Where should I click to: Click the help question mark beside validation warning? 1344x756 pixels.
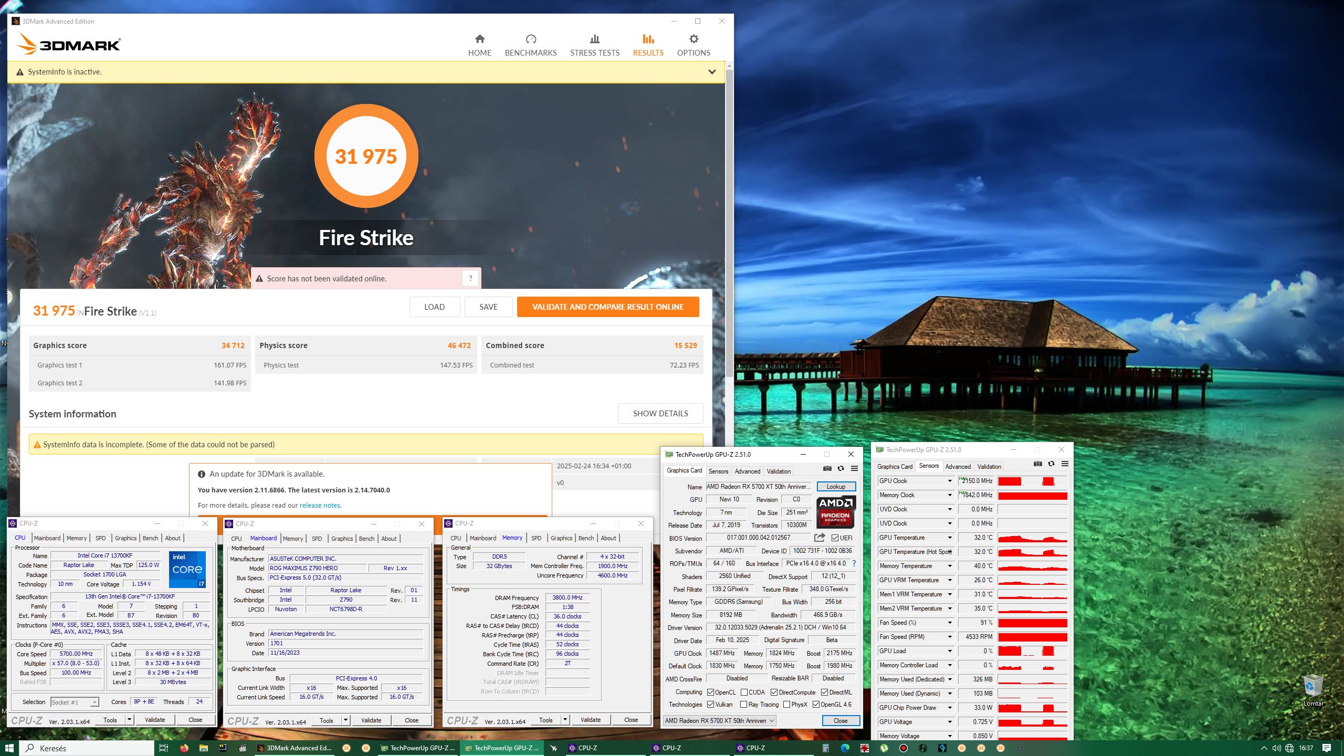pyautogui.click(x=470, y=278)
